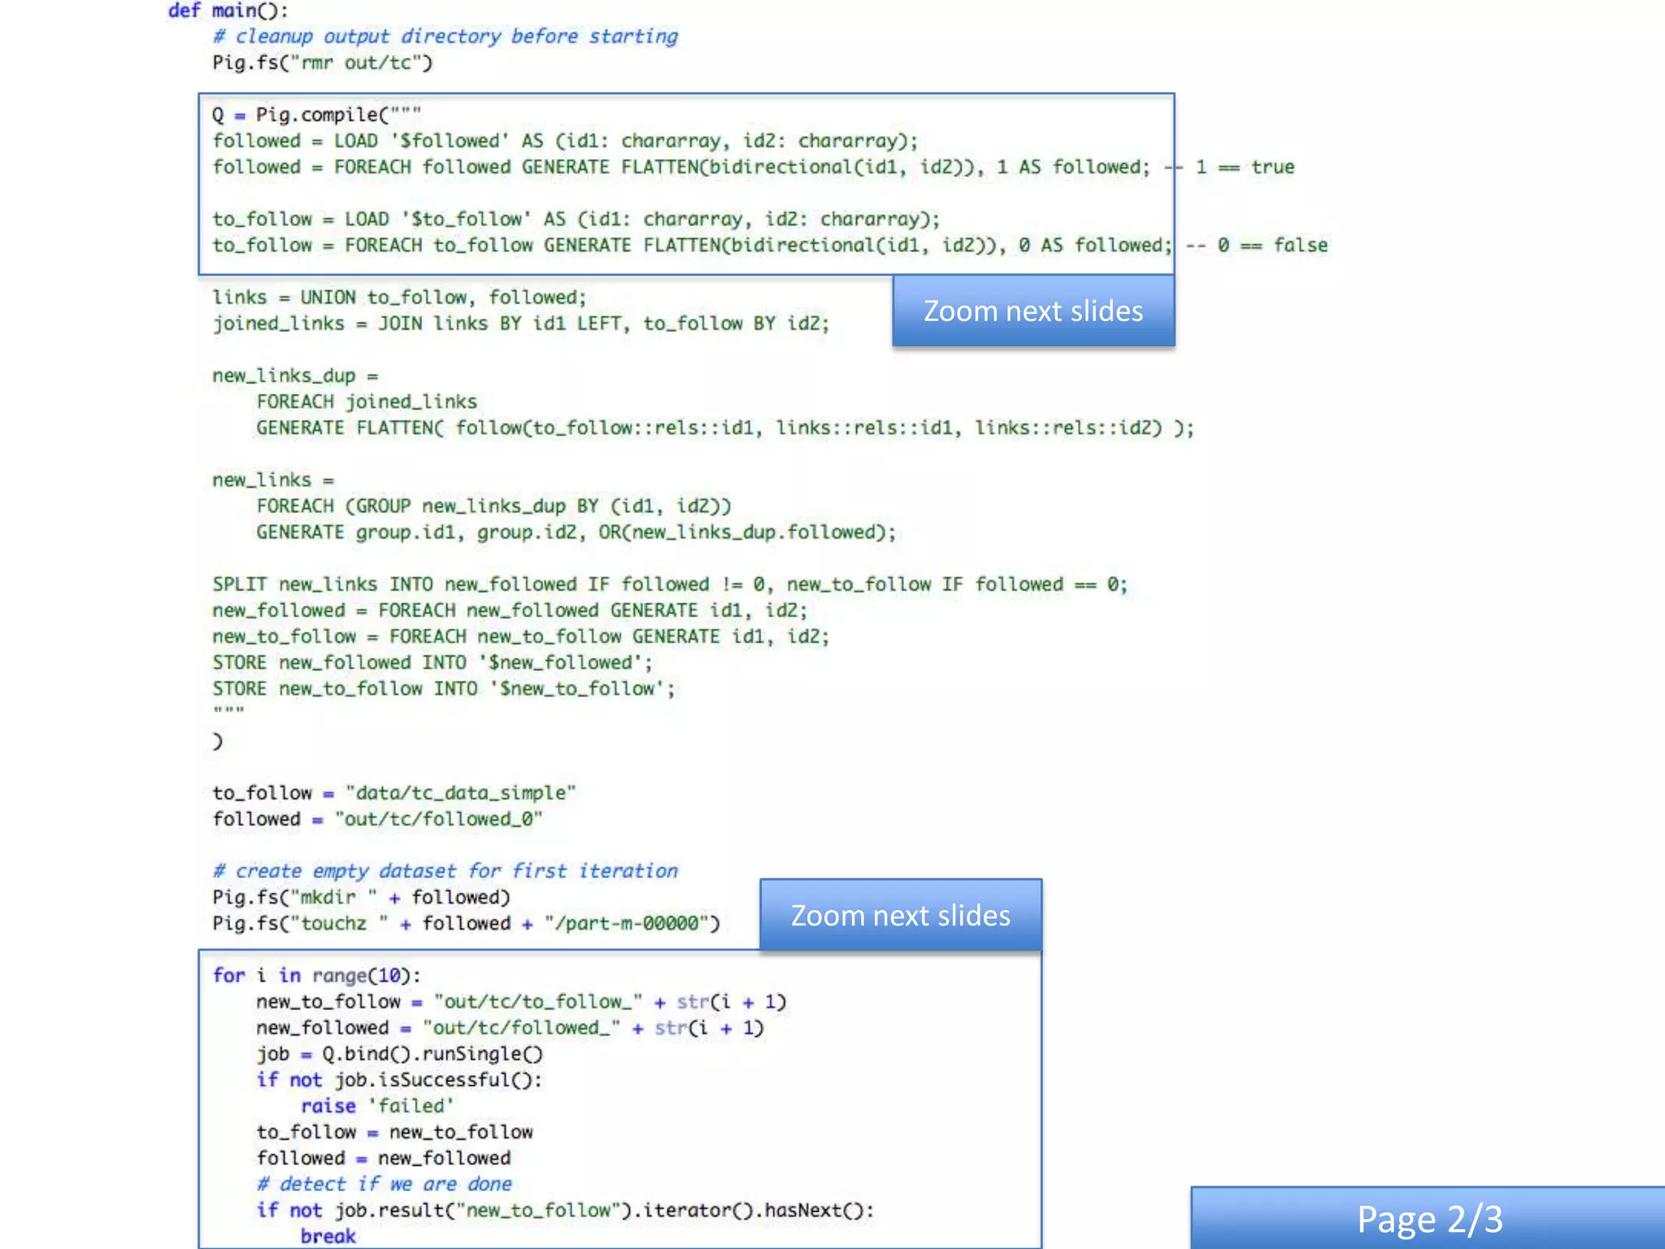
Task: Click the 'STORE new_to_follow INTO' line
Action: 443,689
